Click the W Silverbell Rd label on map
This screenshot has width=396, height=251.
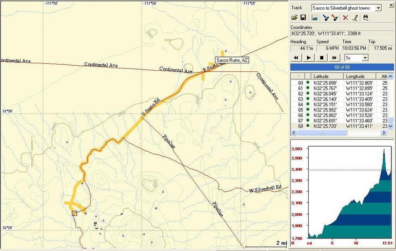pyautogui.click(x=265, y=189)
